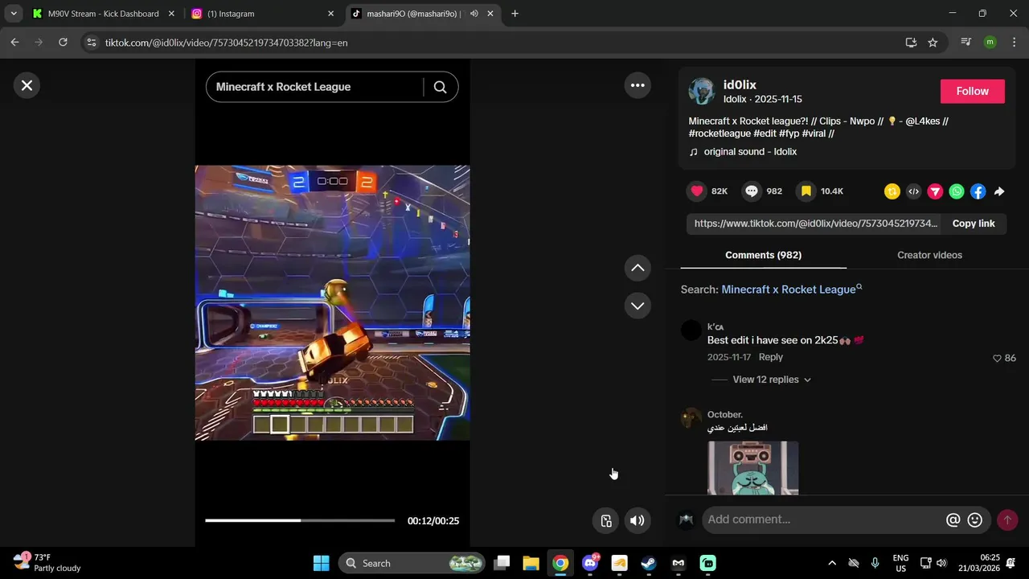Image resolution: width=1029 pixels, height=579 pixels.
Task: Open the tab search dropdown arrow
Action: point(14,14)
